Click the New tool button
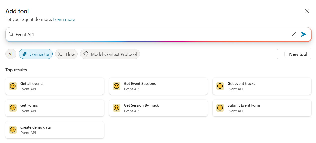Screen dimensions: 316x143 tap(294, 54)
